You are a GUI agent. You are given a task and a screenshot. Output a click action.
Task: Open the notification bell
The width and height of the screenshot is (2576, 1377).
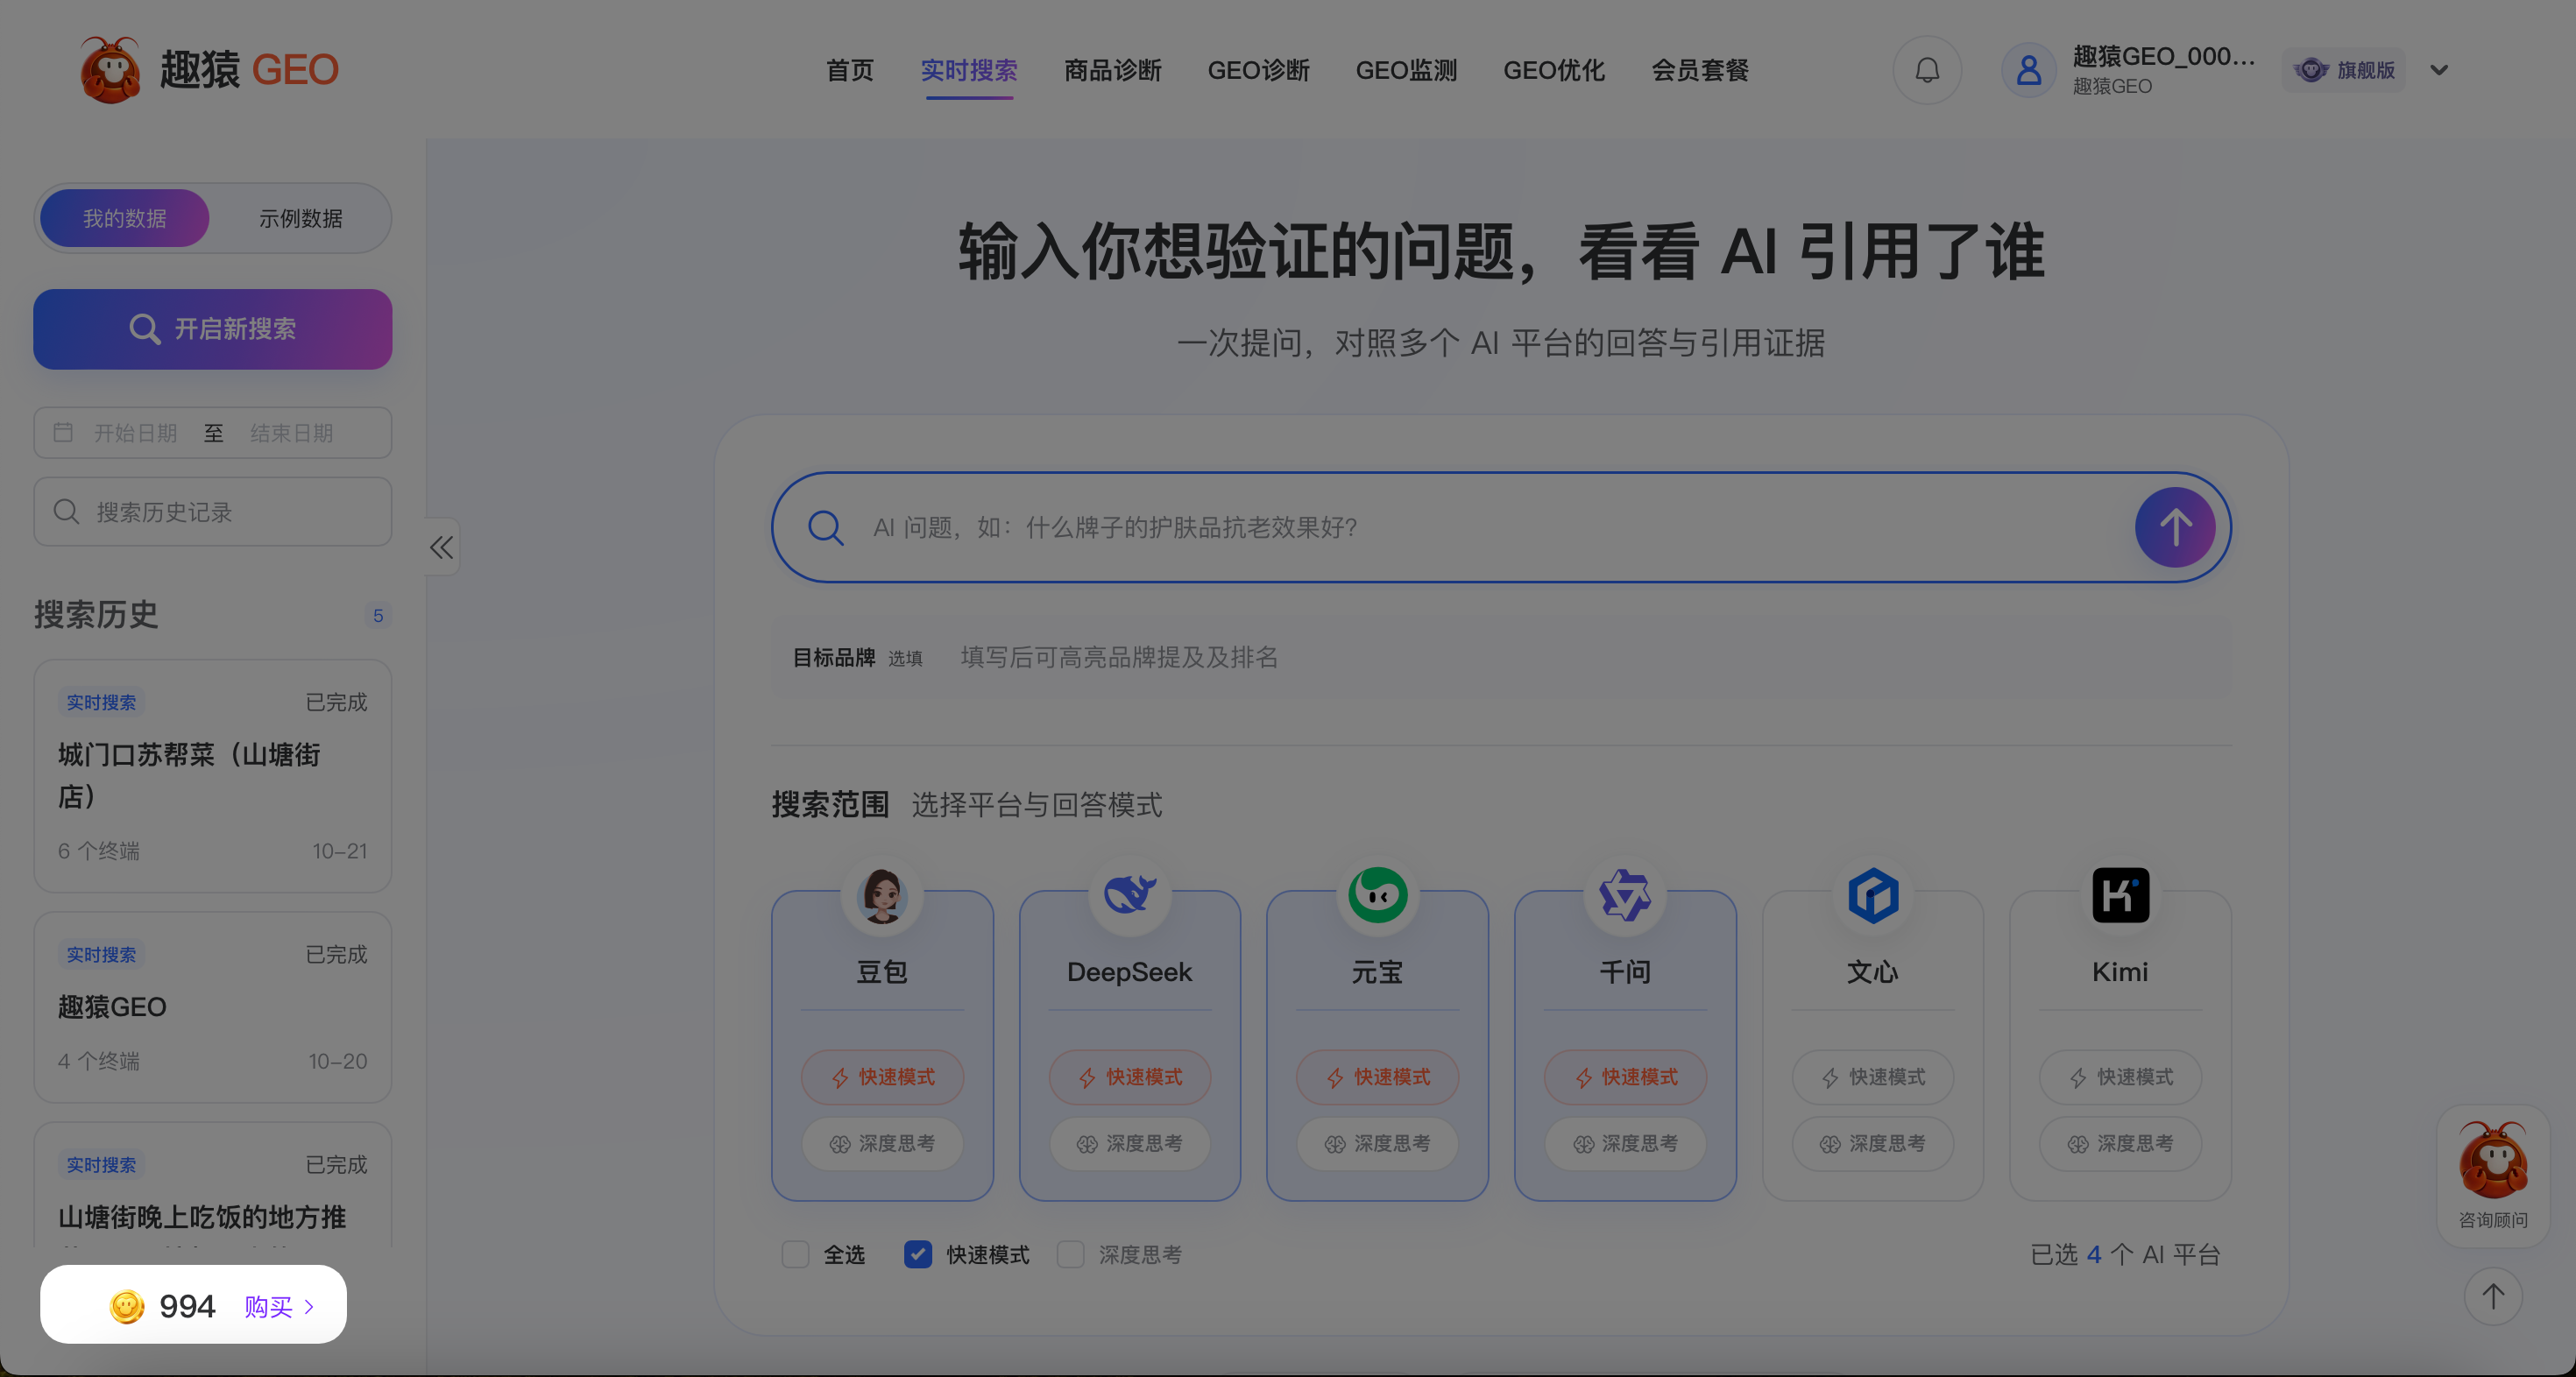coord(1927,70)
